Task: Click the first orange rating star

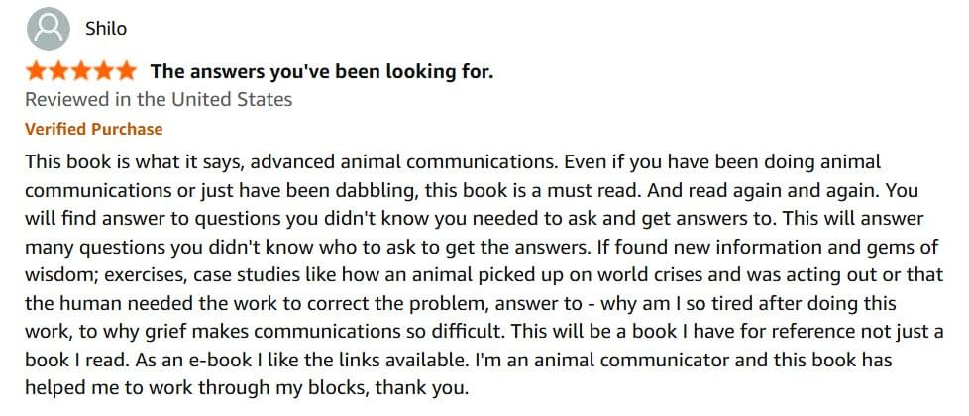Action: (36, 71)
